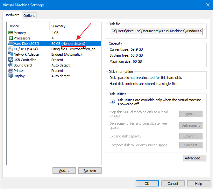Image resolution: width=213 pixels, height=189 pixels.
Task: Confirm settings with OK
Action: click(147, 184)
